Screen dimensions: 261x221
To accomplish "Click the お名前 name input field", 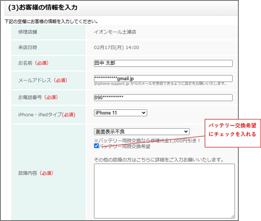I will [x=163, y=63].
